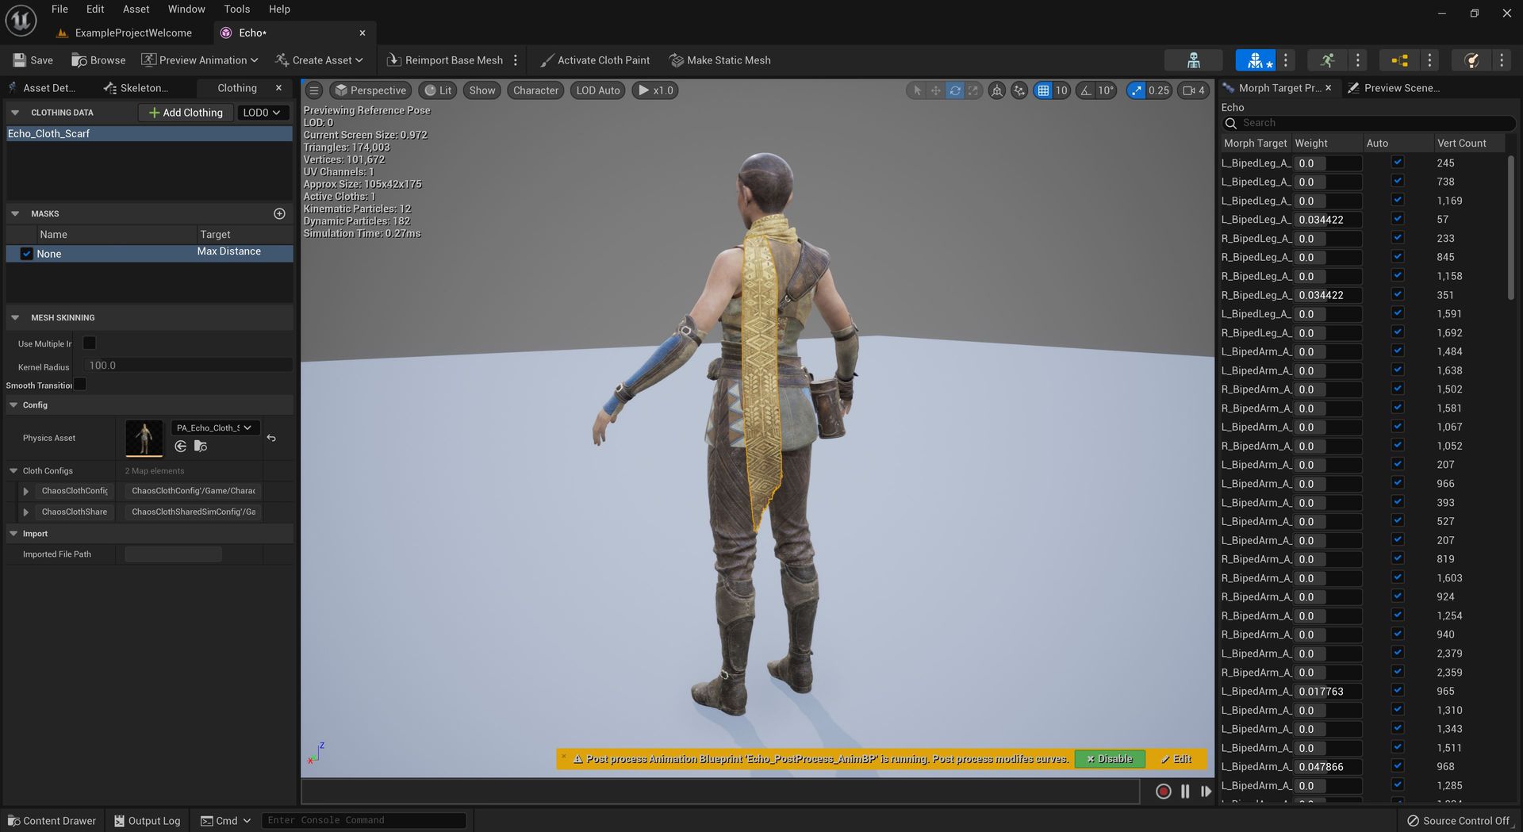Toggle grid snapping in the viewport

tap(1043, 90)
